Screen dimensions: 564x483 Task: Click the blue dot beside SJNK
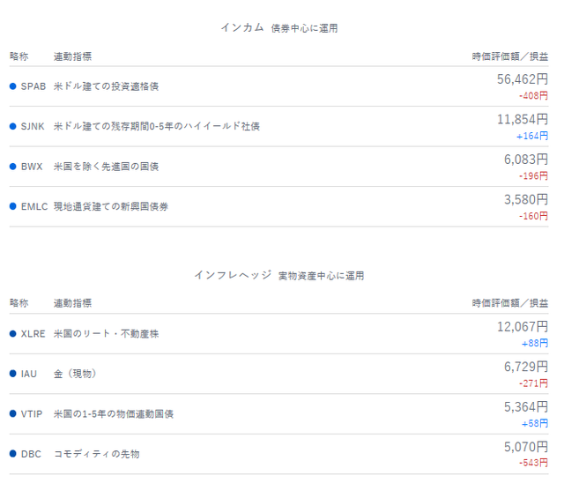(13, 126)
